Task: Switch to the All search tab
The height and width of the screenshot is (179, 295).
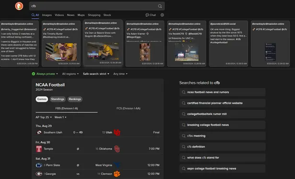Action: 35,15
